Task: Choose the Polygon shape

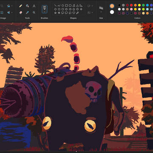Action: click(74, 6)
